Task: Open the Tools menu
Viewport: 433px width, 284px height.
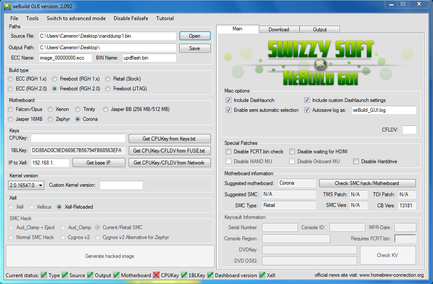Action: pos(32,18)
